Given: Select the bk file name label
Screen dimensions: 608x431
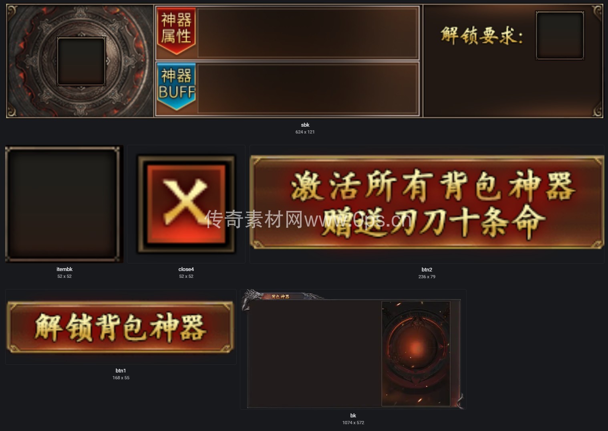Looking at the screenshot, I should point(353,416).
